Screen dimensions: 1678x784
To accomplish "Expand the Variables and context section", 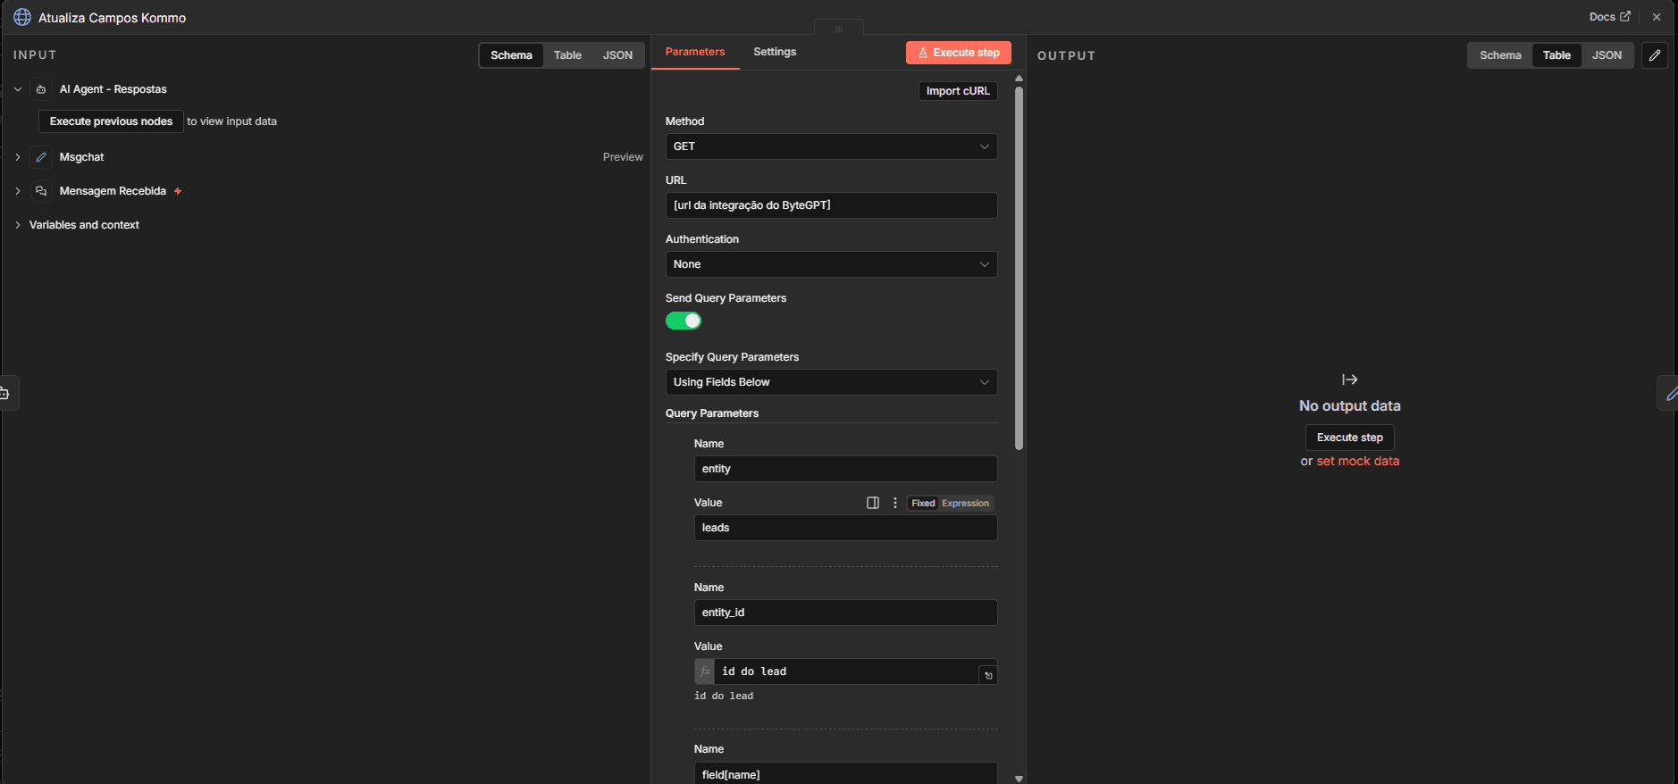I will click(84, 225).
